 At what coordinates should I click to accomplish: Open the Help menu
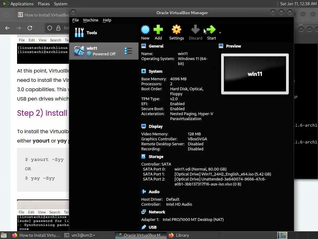[x=107, y=20]
